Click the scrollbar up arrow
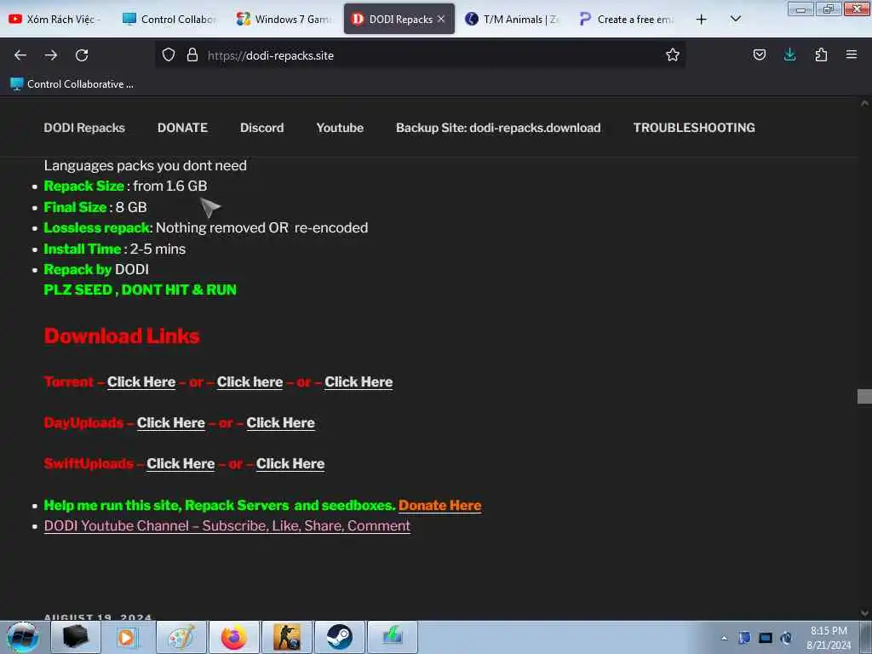872x654 pixels. pos(864,103)
